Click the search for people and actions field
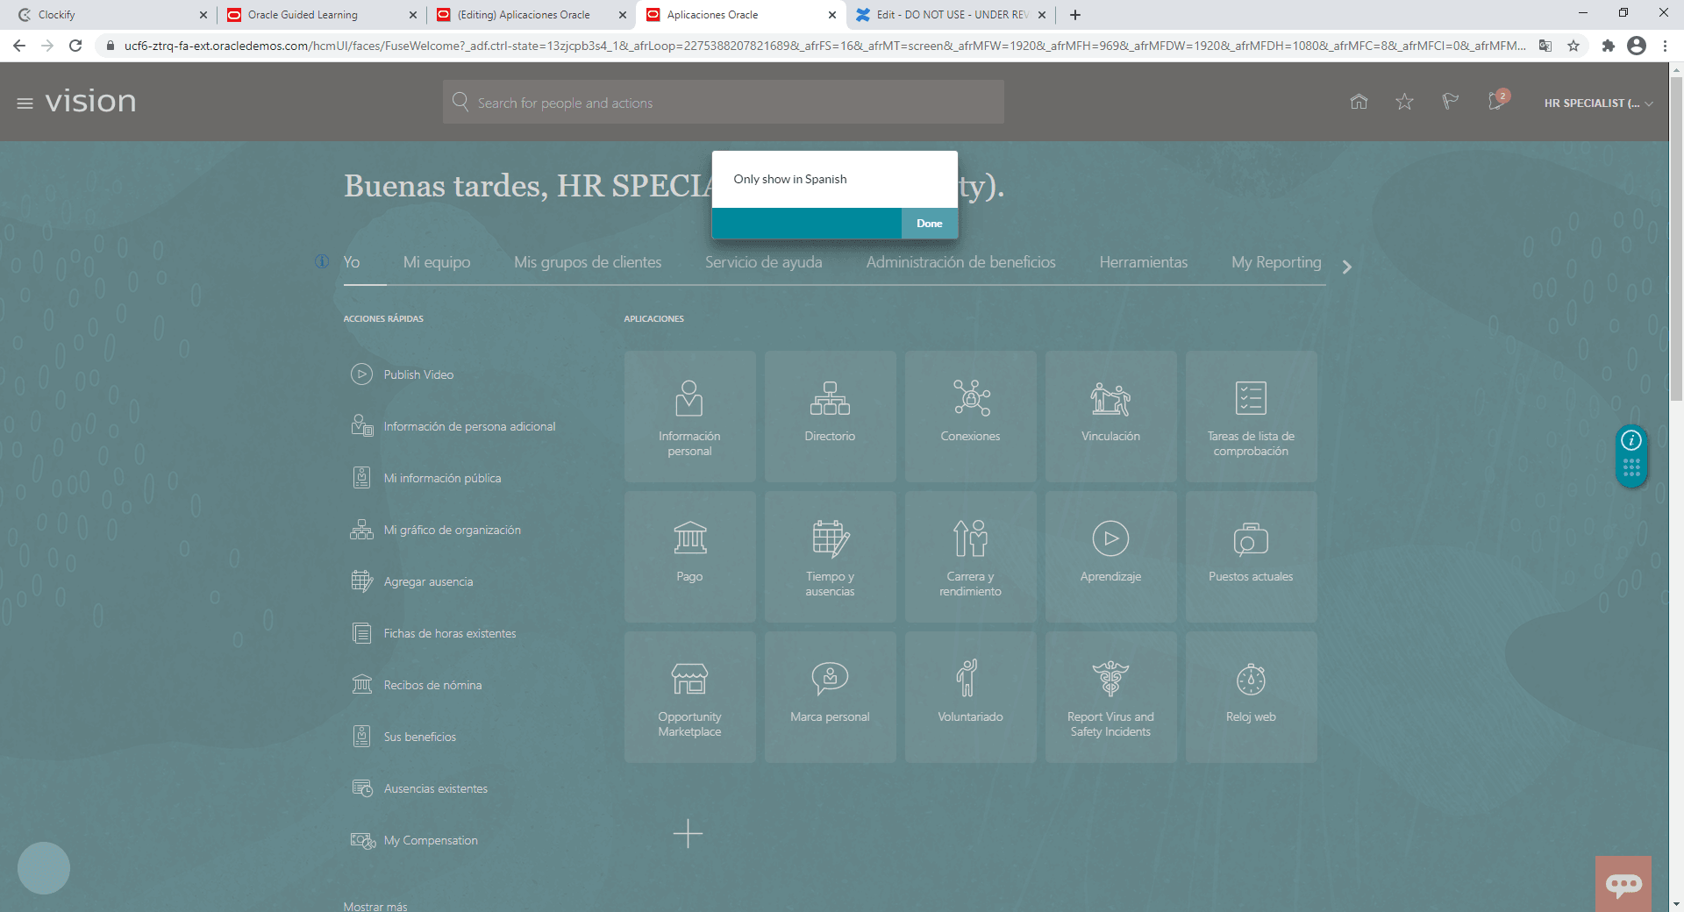This screenshot has height=912, width=1684. [x=724, y=103]
